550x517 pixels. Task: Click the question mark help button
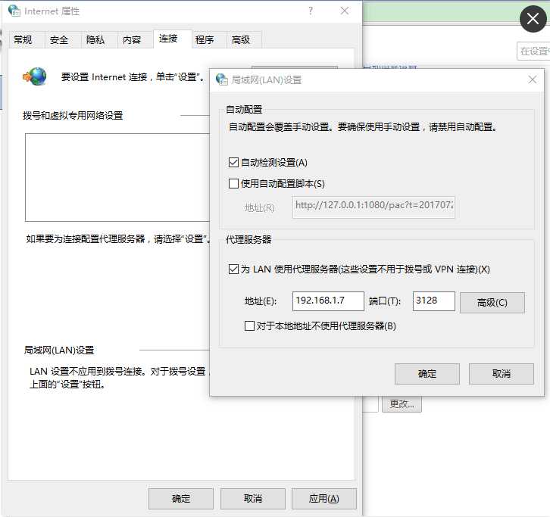click(x=311, y=11)
